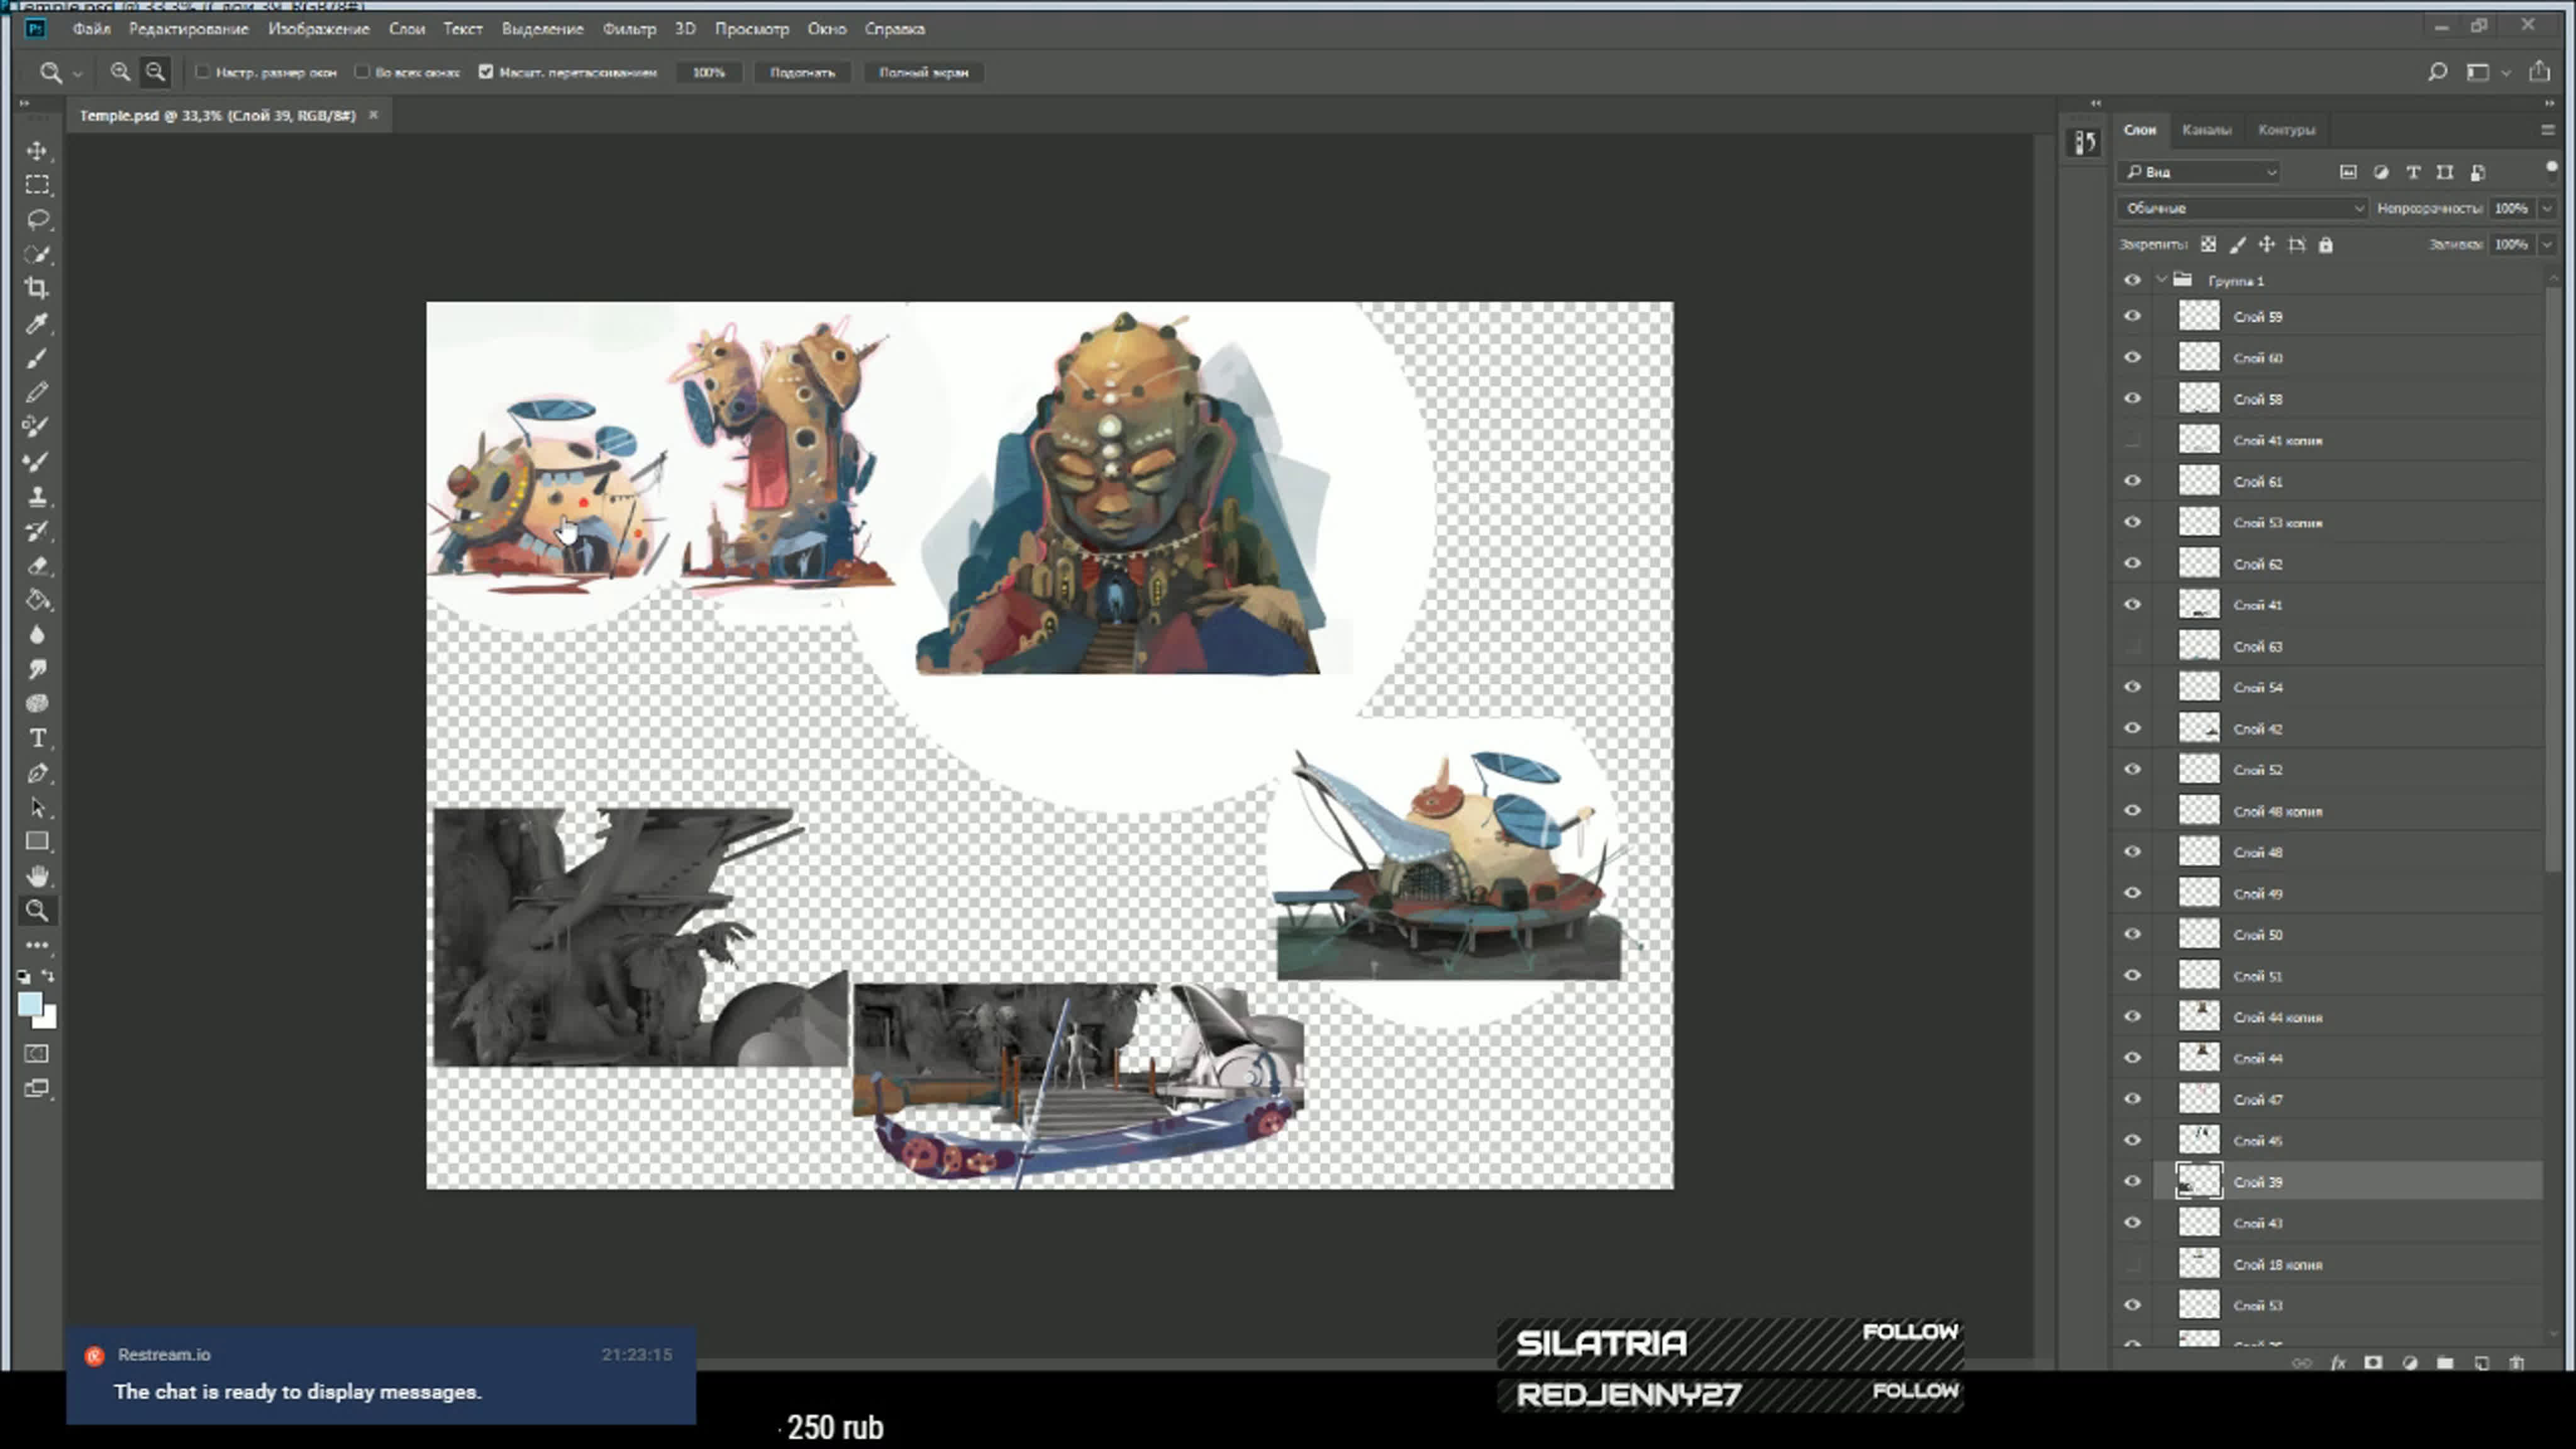Click the add layer style fx icon
Image resolution: width=2576 pixels, height=1449 pixels.
pos(2338,1362)
